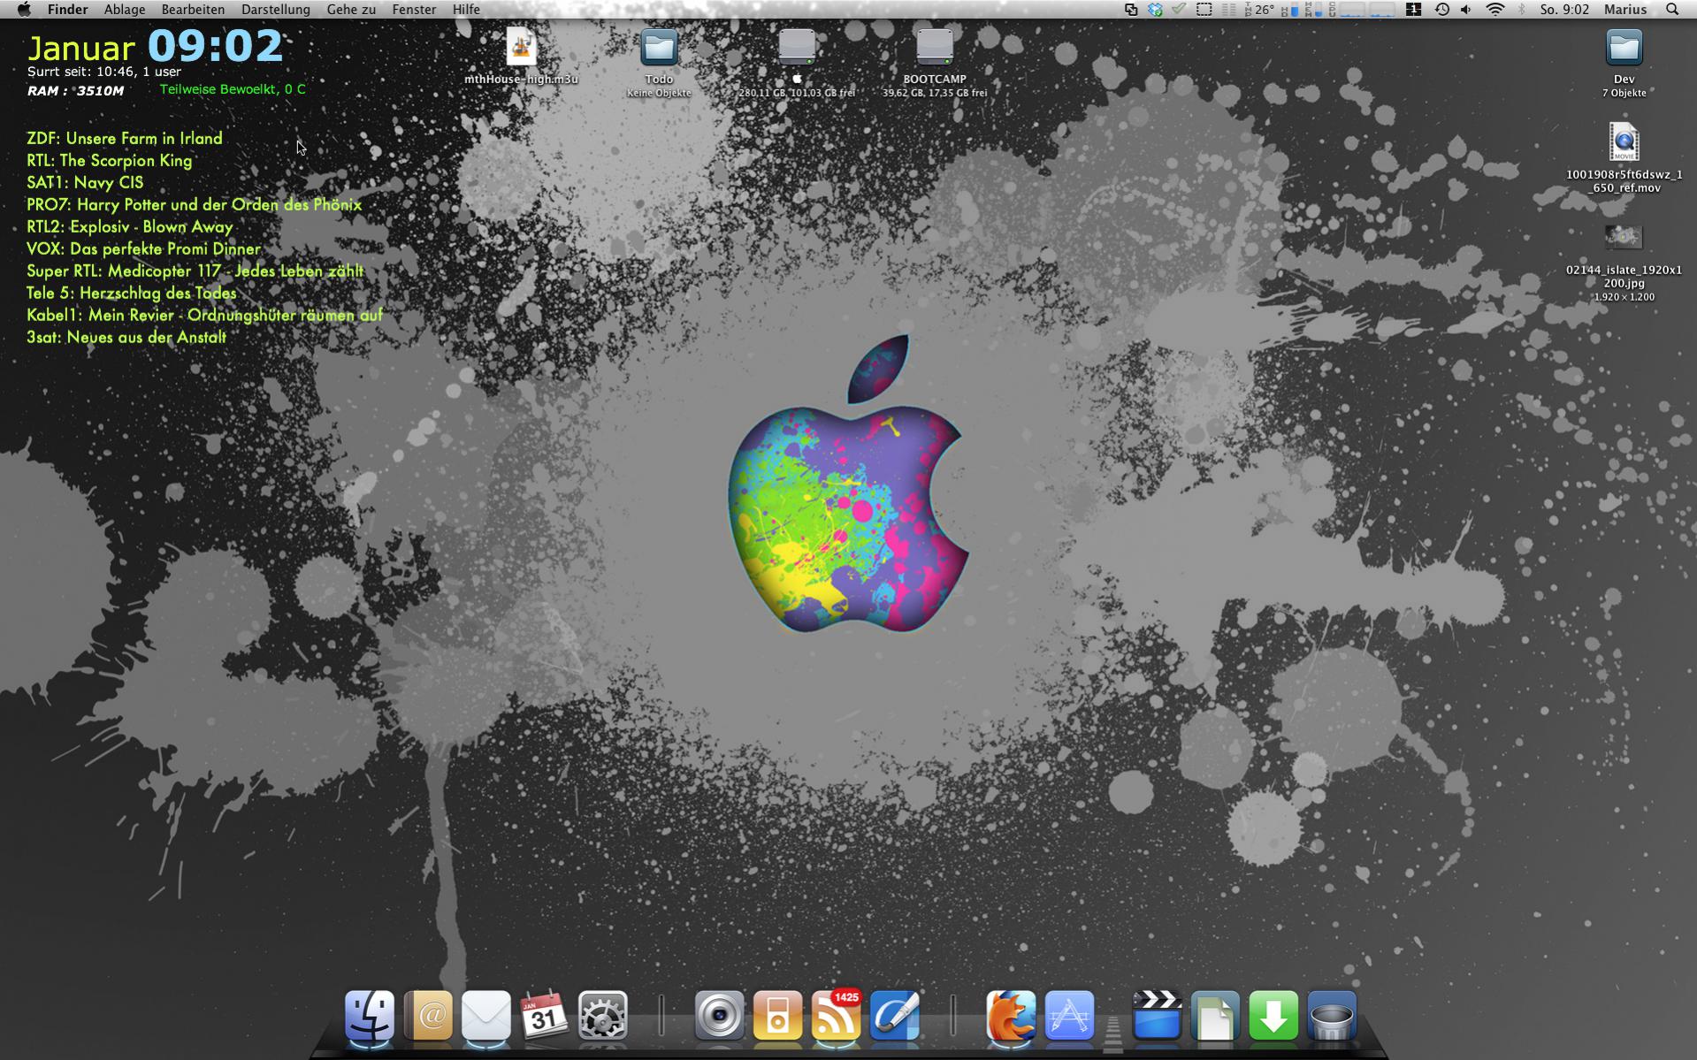Click the 26° temperature monitor readout
The height and width of the screenshot is (1060, 1697).
[1259, 10]
